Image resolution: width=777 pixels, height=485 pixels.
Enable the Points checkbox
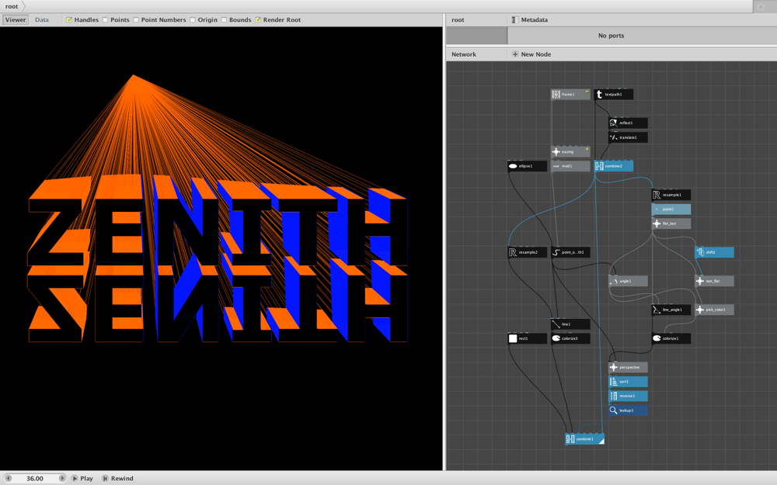(105, 20)
